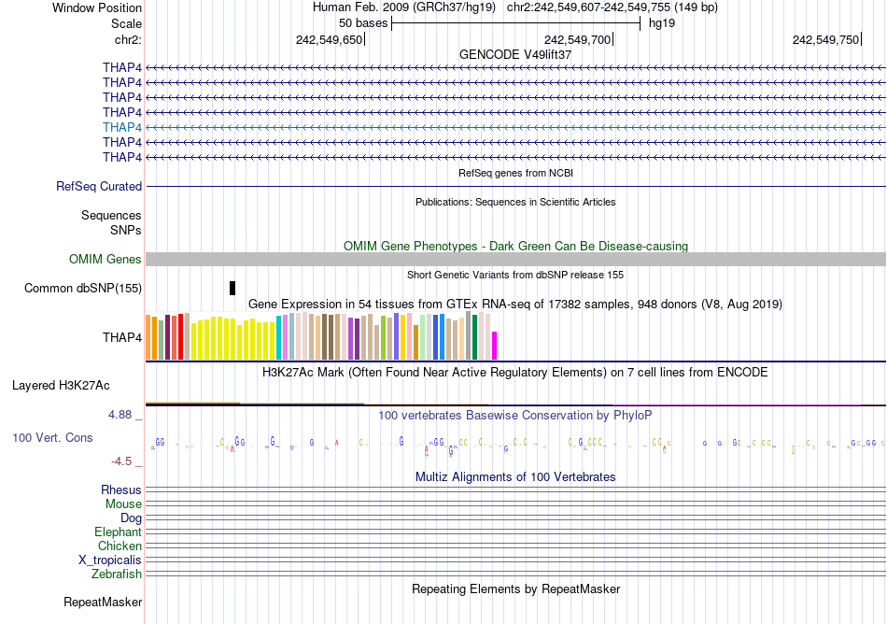Select the Mouse alignment row label

(x=123, y=504)
